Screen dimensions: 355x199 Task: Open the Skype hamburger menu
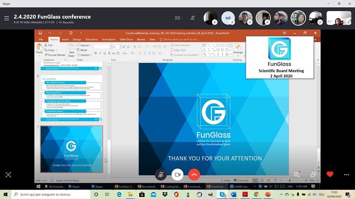(6, 18)
